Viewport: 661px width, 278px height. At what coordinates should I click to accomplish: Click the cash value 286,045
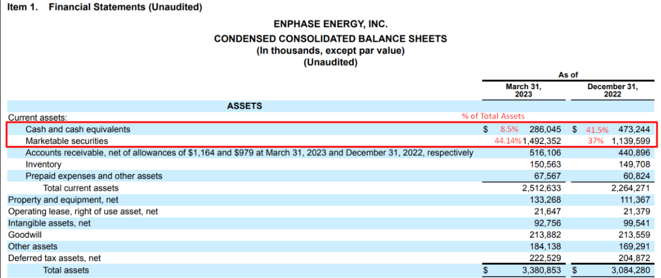[545, 129]
